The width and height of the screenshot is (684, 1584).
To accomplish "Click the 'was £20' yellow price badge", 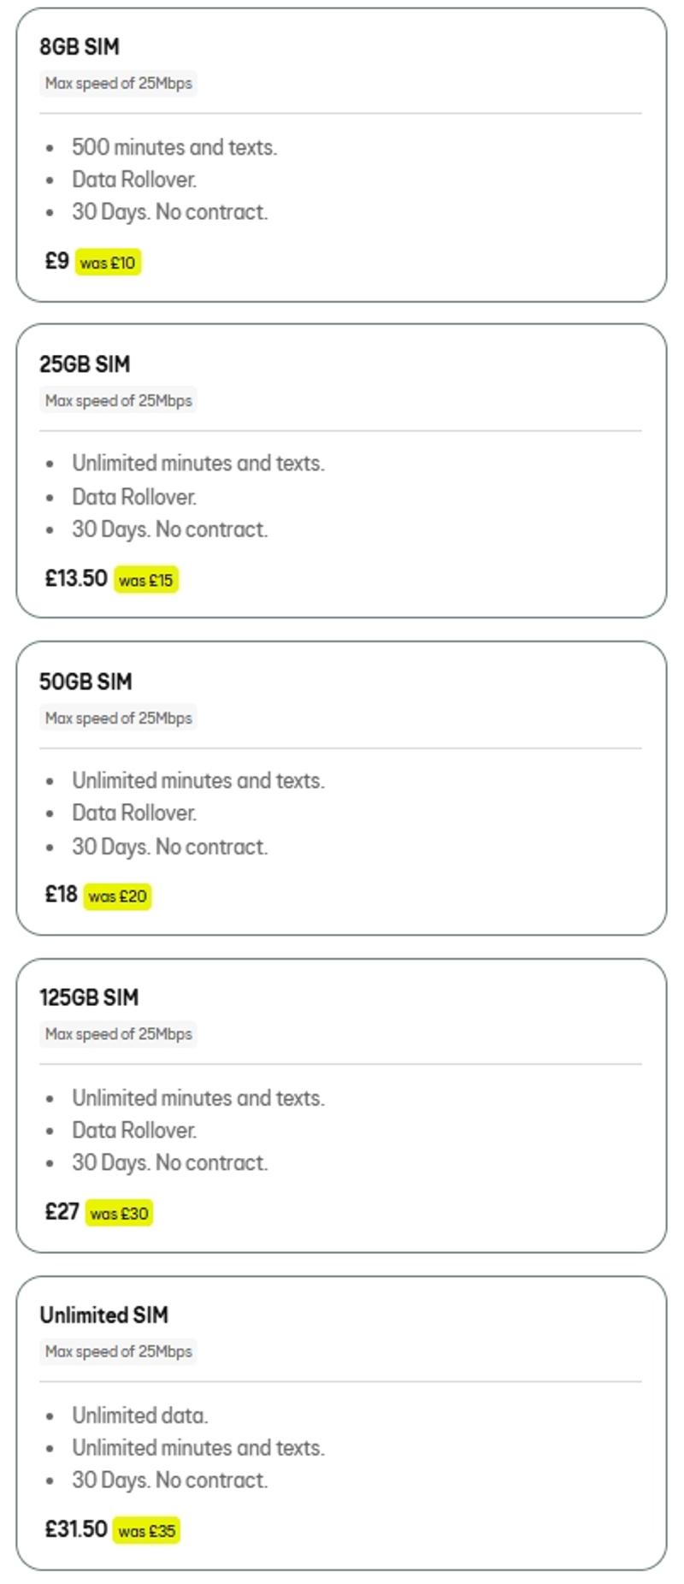I will pos(117,896).
